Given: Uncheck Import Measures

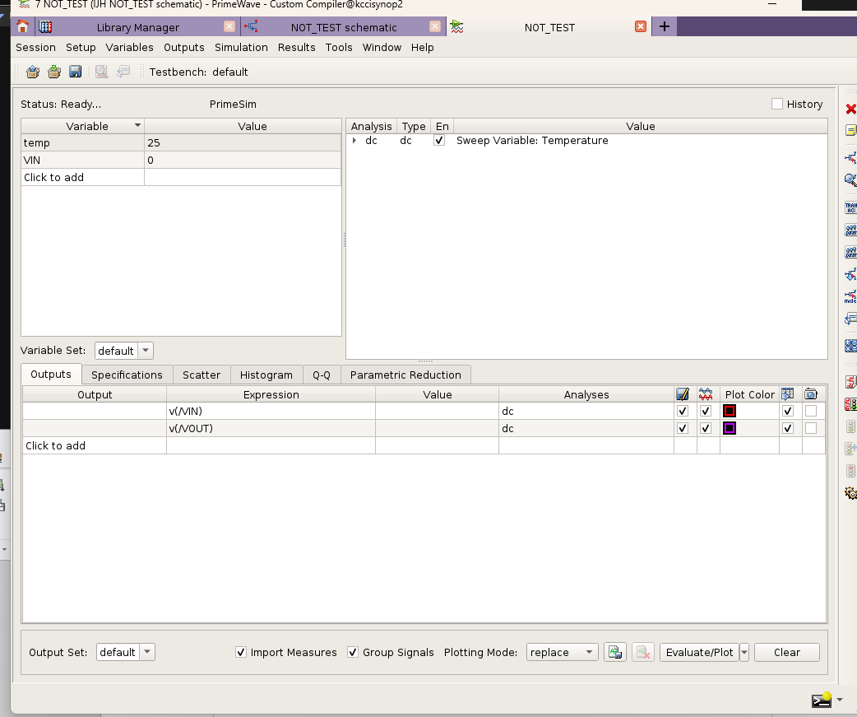Looking at the screenshot, I should [x=240, y=652].
